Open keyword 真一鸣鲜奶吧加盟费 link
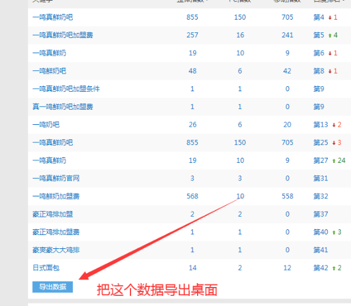 (63, 107)
